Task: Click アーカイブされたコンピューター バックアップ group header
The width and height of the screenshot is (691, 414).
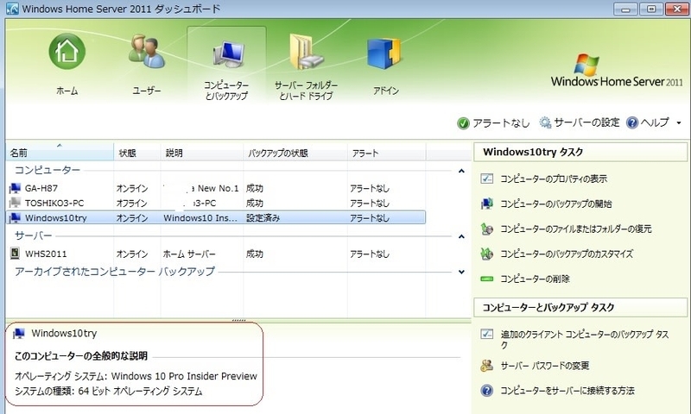Action: coord(115,272)
